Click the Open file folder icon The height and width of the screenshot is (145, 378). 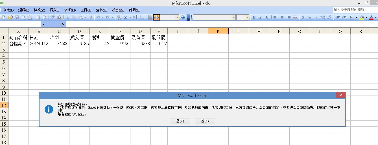click(10, 17)
